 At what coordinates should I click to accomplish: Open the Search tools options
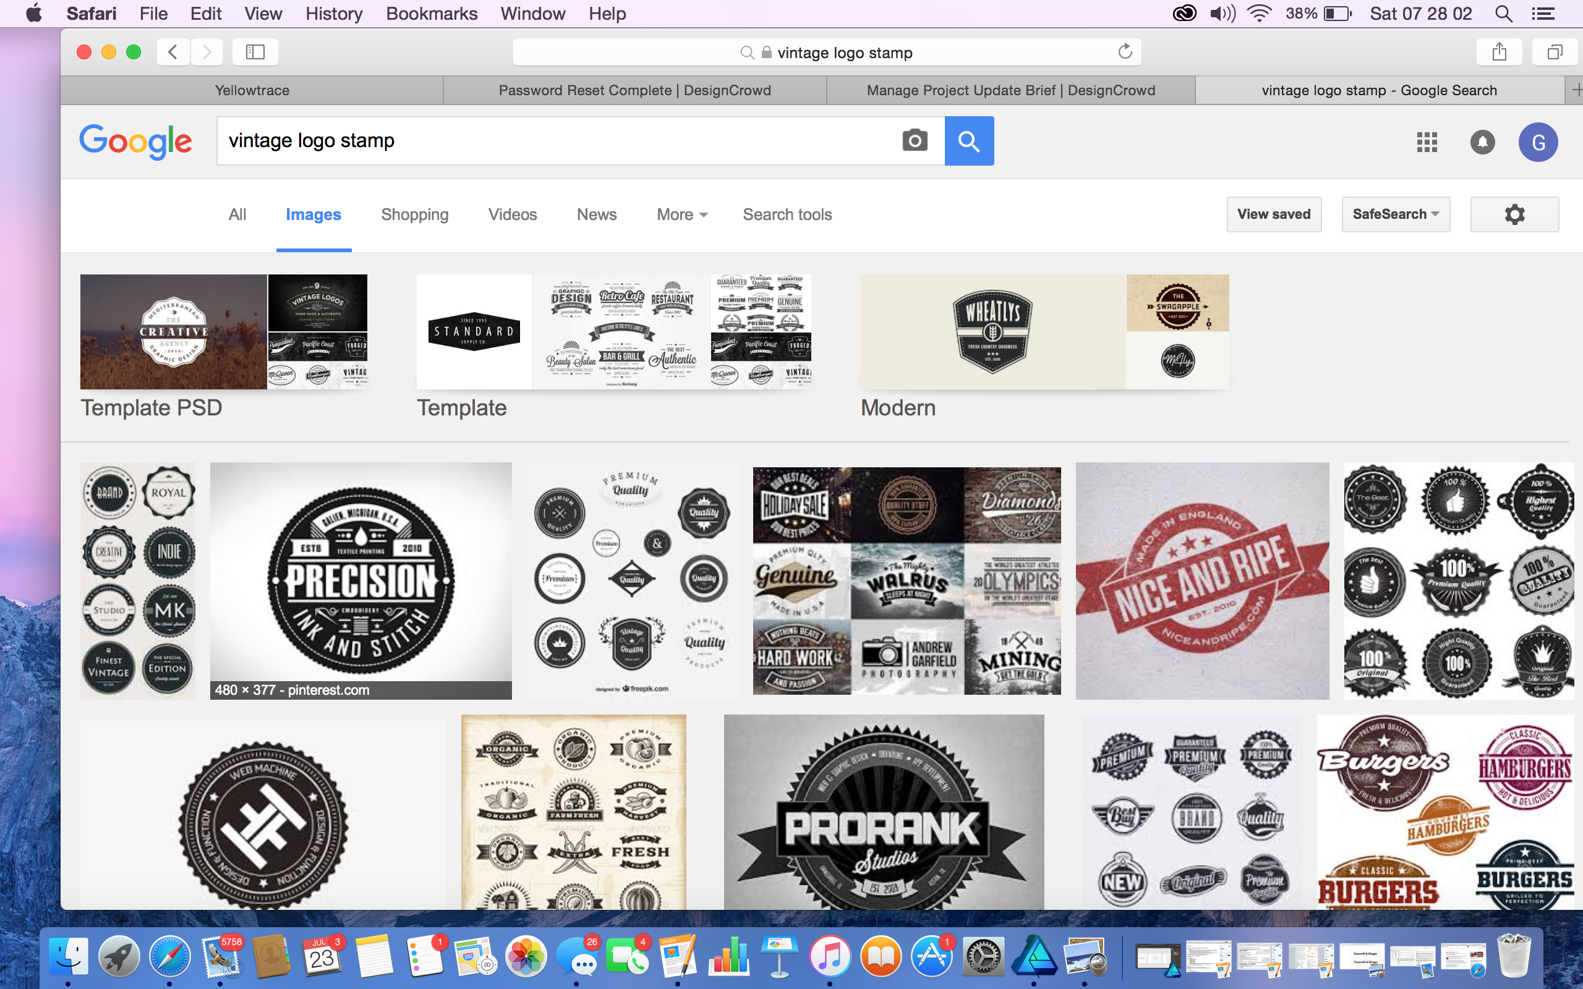(787, 214)
